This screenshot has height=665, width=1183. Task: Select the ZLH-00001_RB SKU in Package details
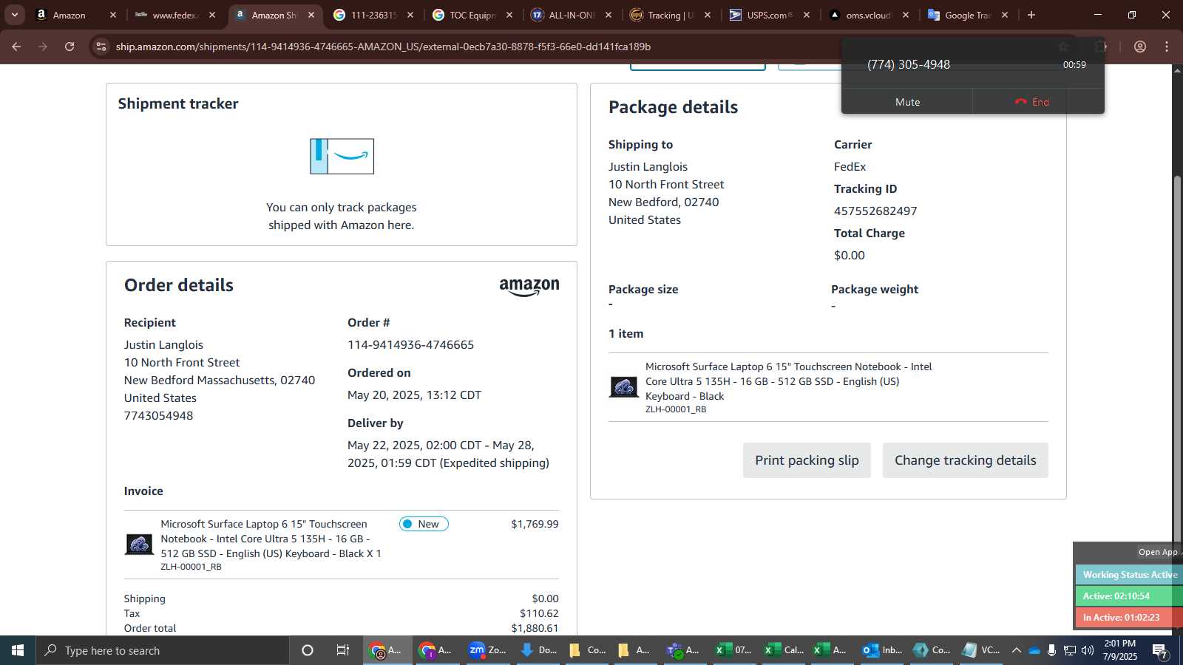point(676,409)
